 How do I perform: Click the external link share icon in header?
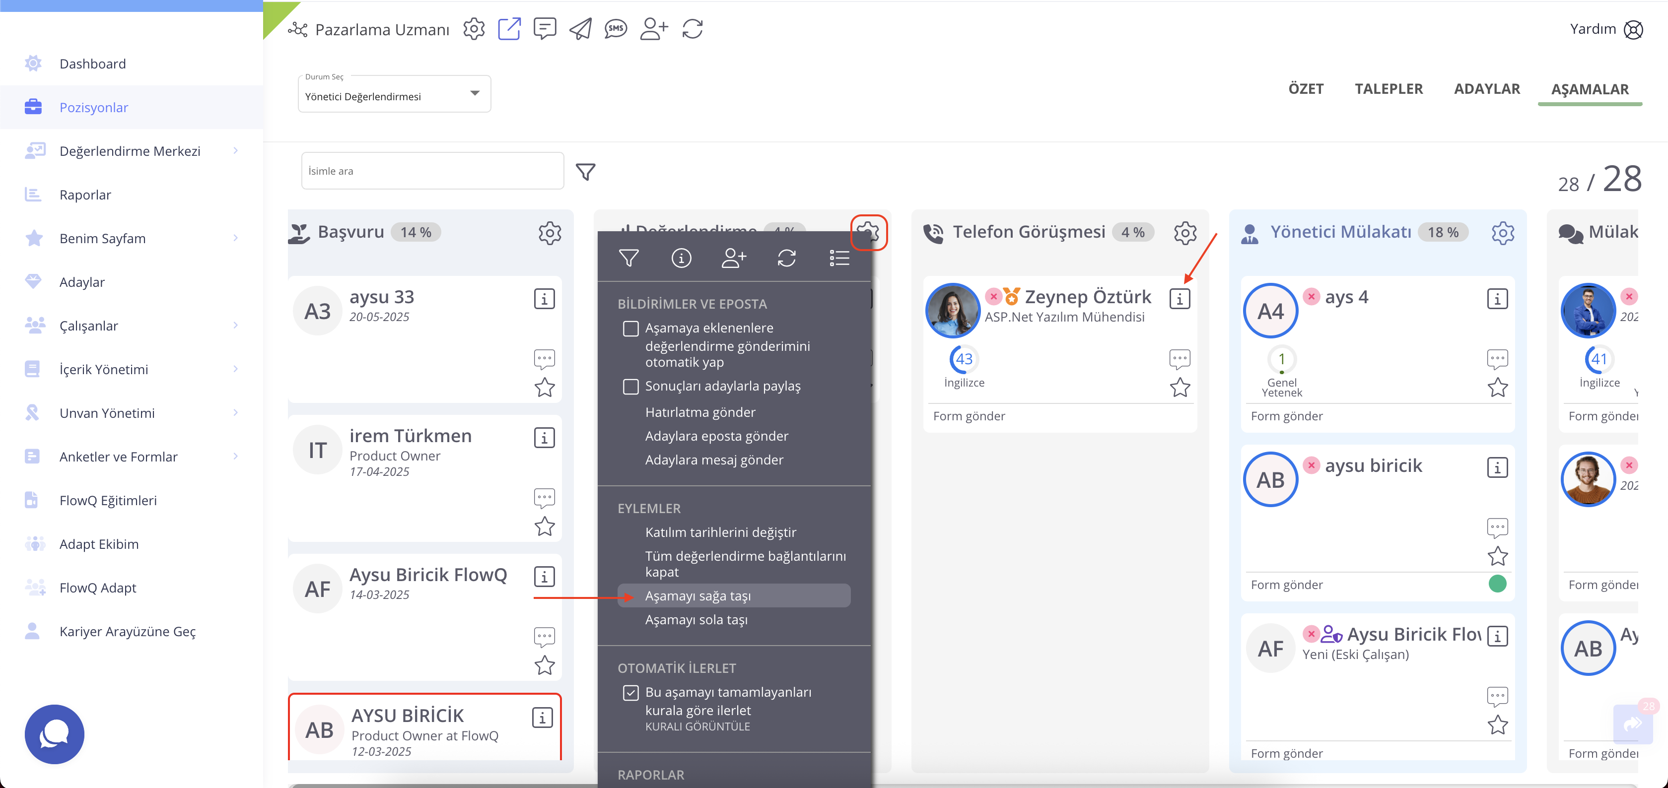pos(509,29)
